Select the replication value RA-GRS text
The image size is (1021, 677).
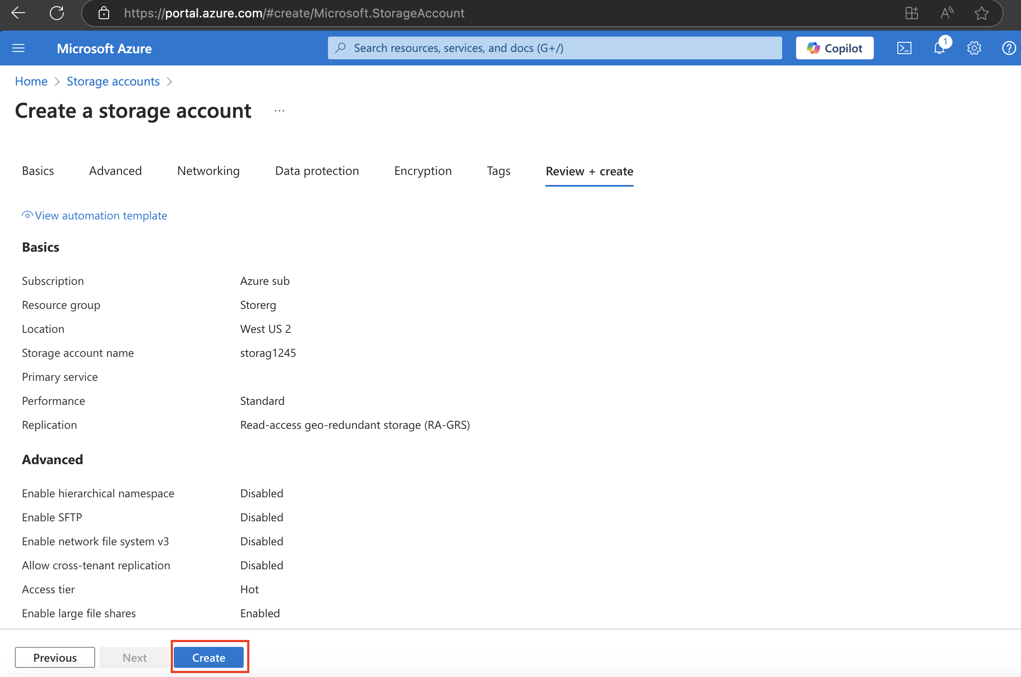point(355,425)
